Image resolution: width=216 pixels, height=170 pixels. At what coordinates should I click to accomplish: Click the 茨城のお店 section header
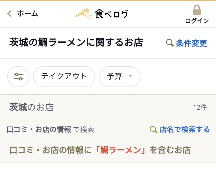[x=31, y=107]
